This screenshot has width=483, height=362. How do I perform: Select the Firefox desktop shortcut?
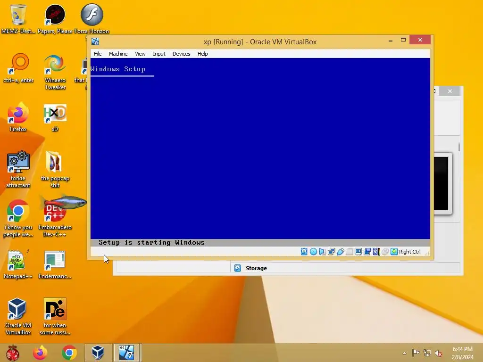pyautogui.click(x=18, y=117)
